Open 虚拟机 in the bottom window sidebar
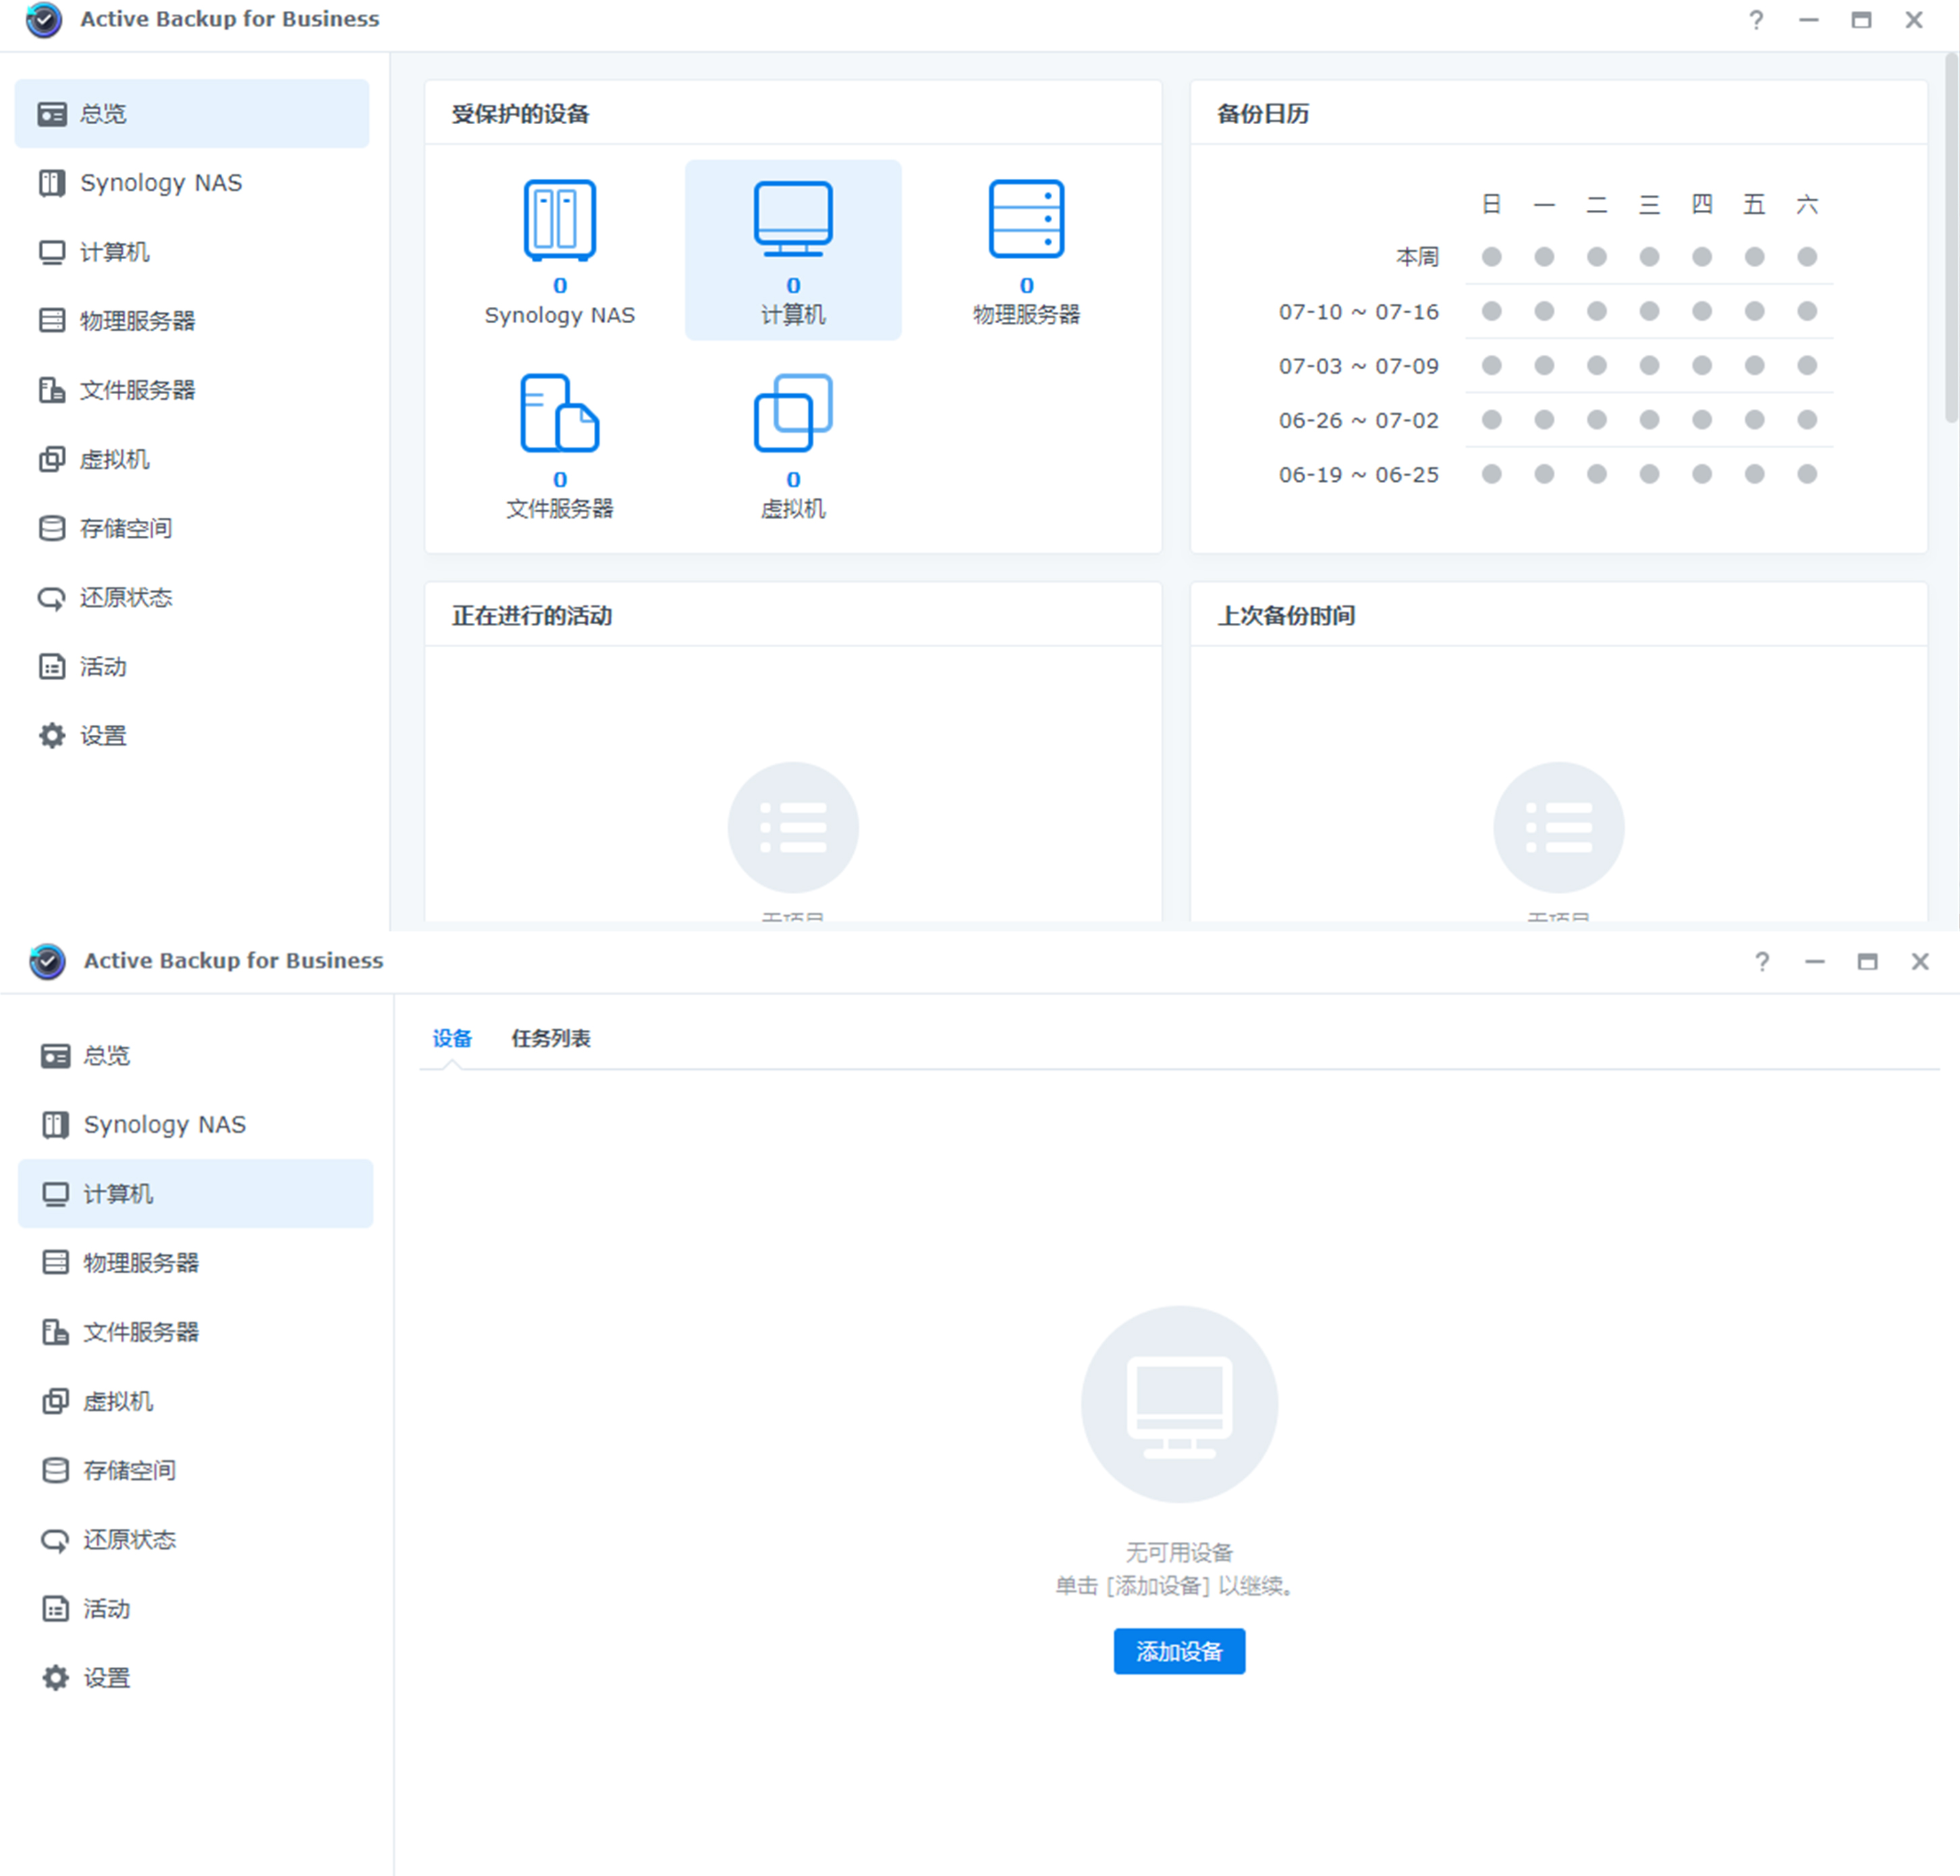 coord(117,1401)
